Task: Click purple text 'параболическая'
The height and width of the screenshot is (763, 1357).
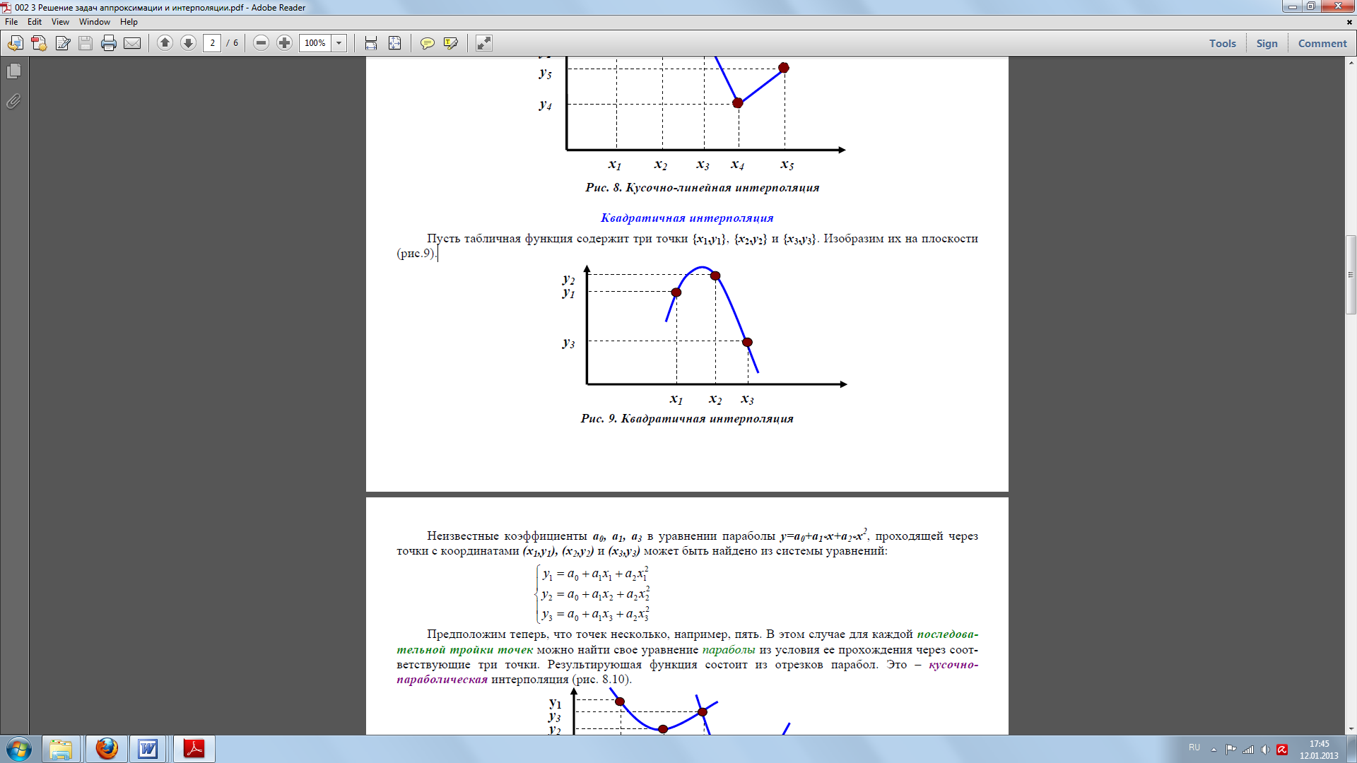Action: tap(442, 680)
